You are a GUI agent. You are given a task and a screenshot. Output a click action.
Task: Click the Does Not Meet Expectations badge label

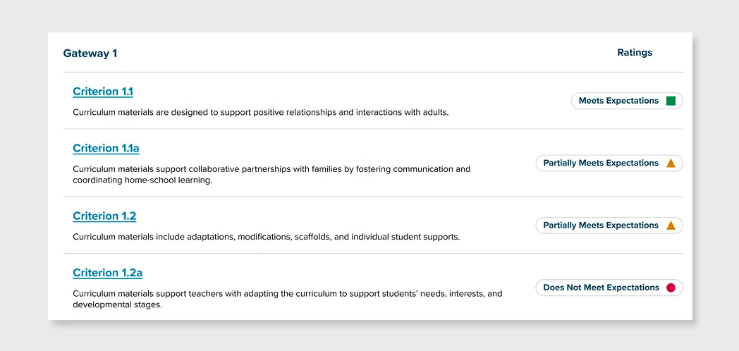click(601, 288)
